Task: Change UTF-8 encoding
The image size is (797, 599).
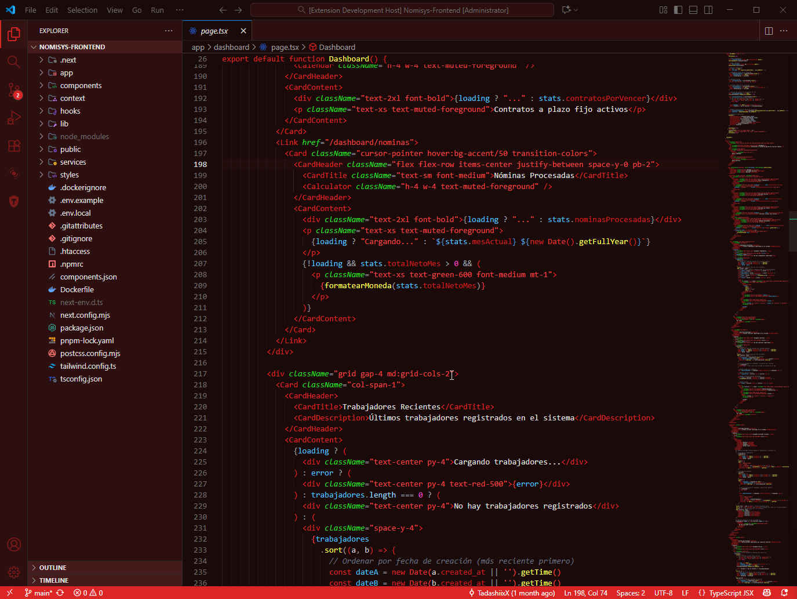Action: 663,593
